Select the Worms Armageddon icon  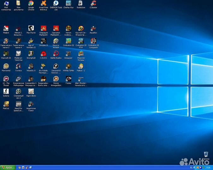pos(56,81)
